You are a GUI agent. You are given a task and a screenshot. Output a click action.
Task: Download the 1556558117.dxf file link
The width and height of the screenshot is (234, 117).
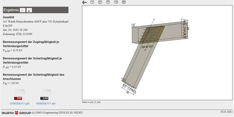tap(45, 104)
